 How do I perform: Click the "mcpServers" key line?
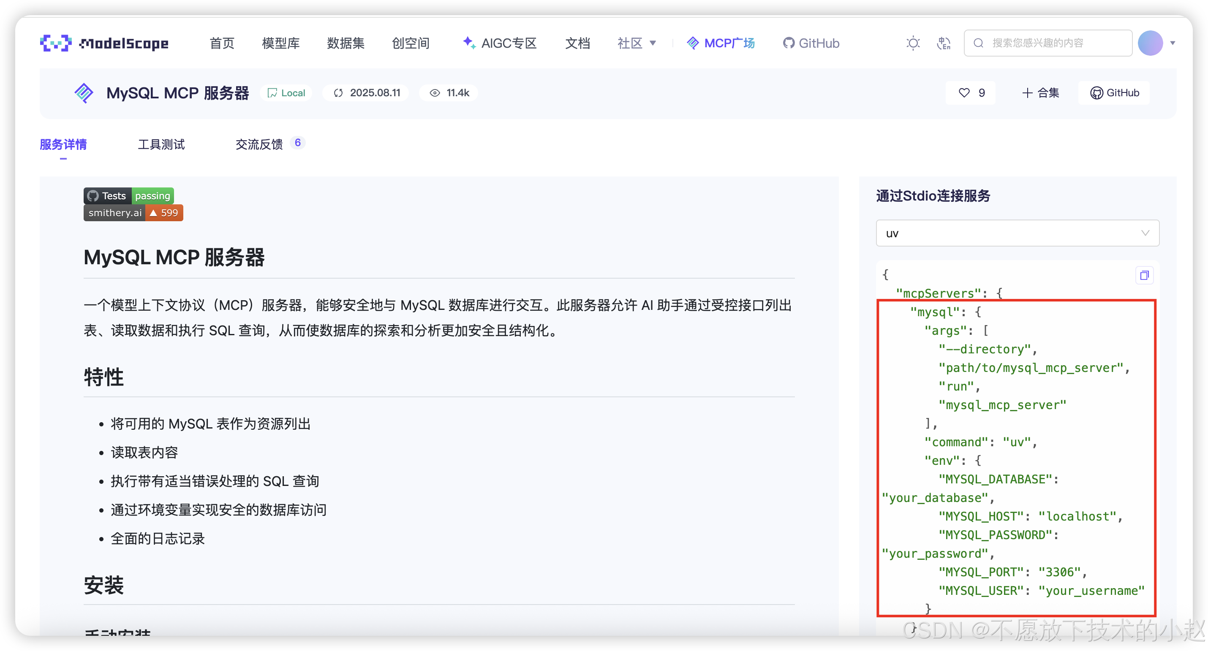click(x=949, y=293)
